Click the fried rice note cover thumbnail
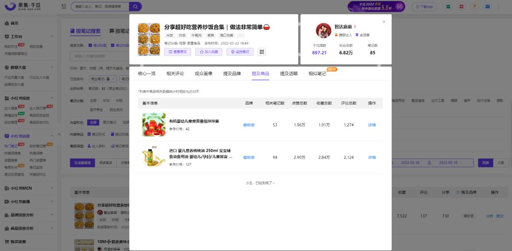The width and height of the screenshot is (512, 251). [149, 39]
